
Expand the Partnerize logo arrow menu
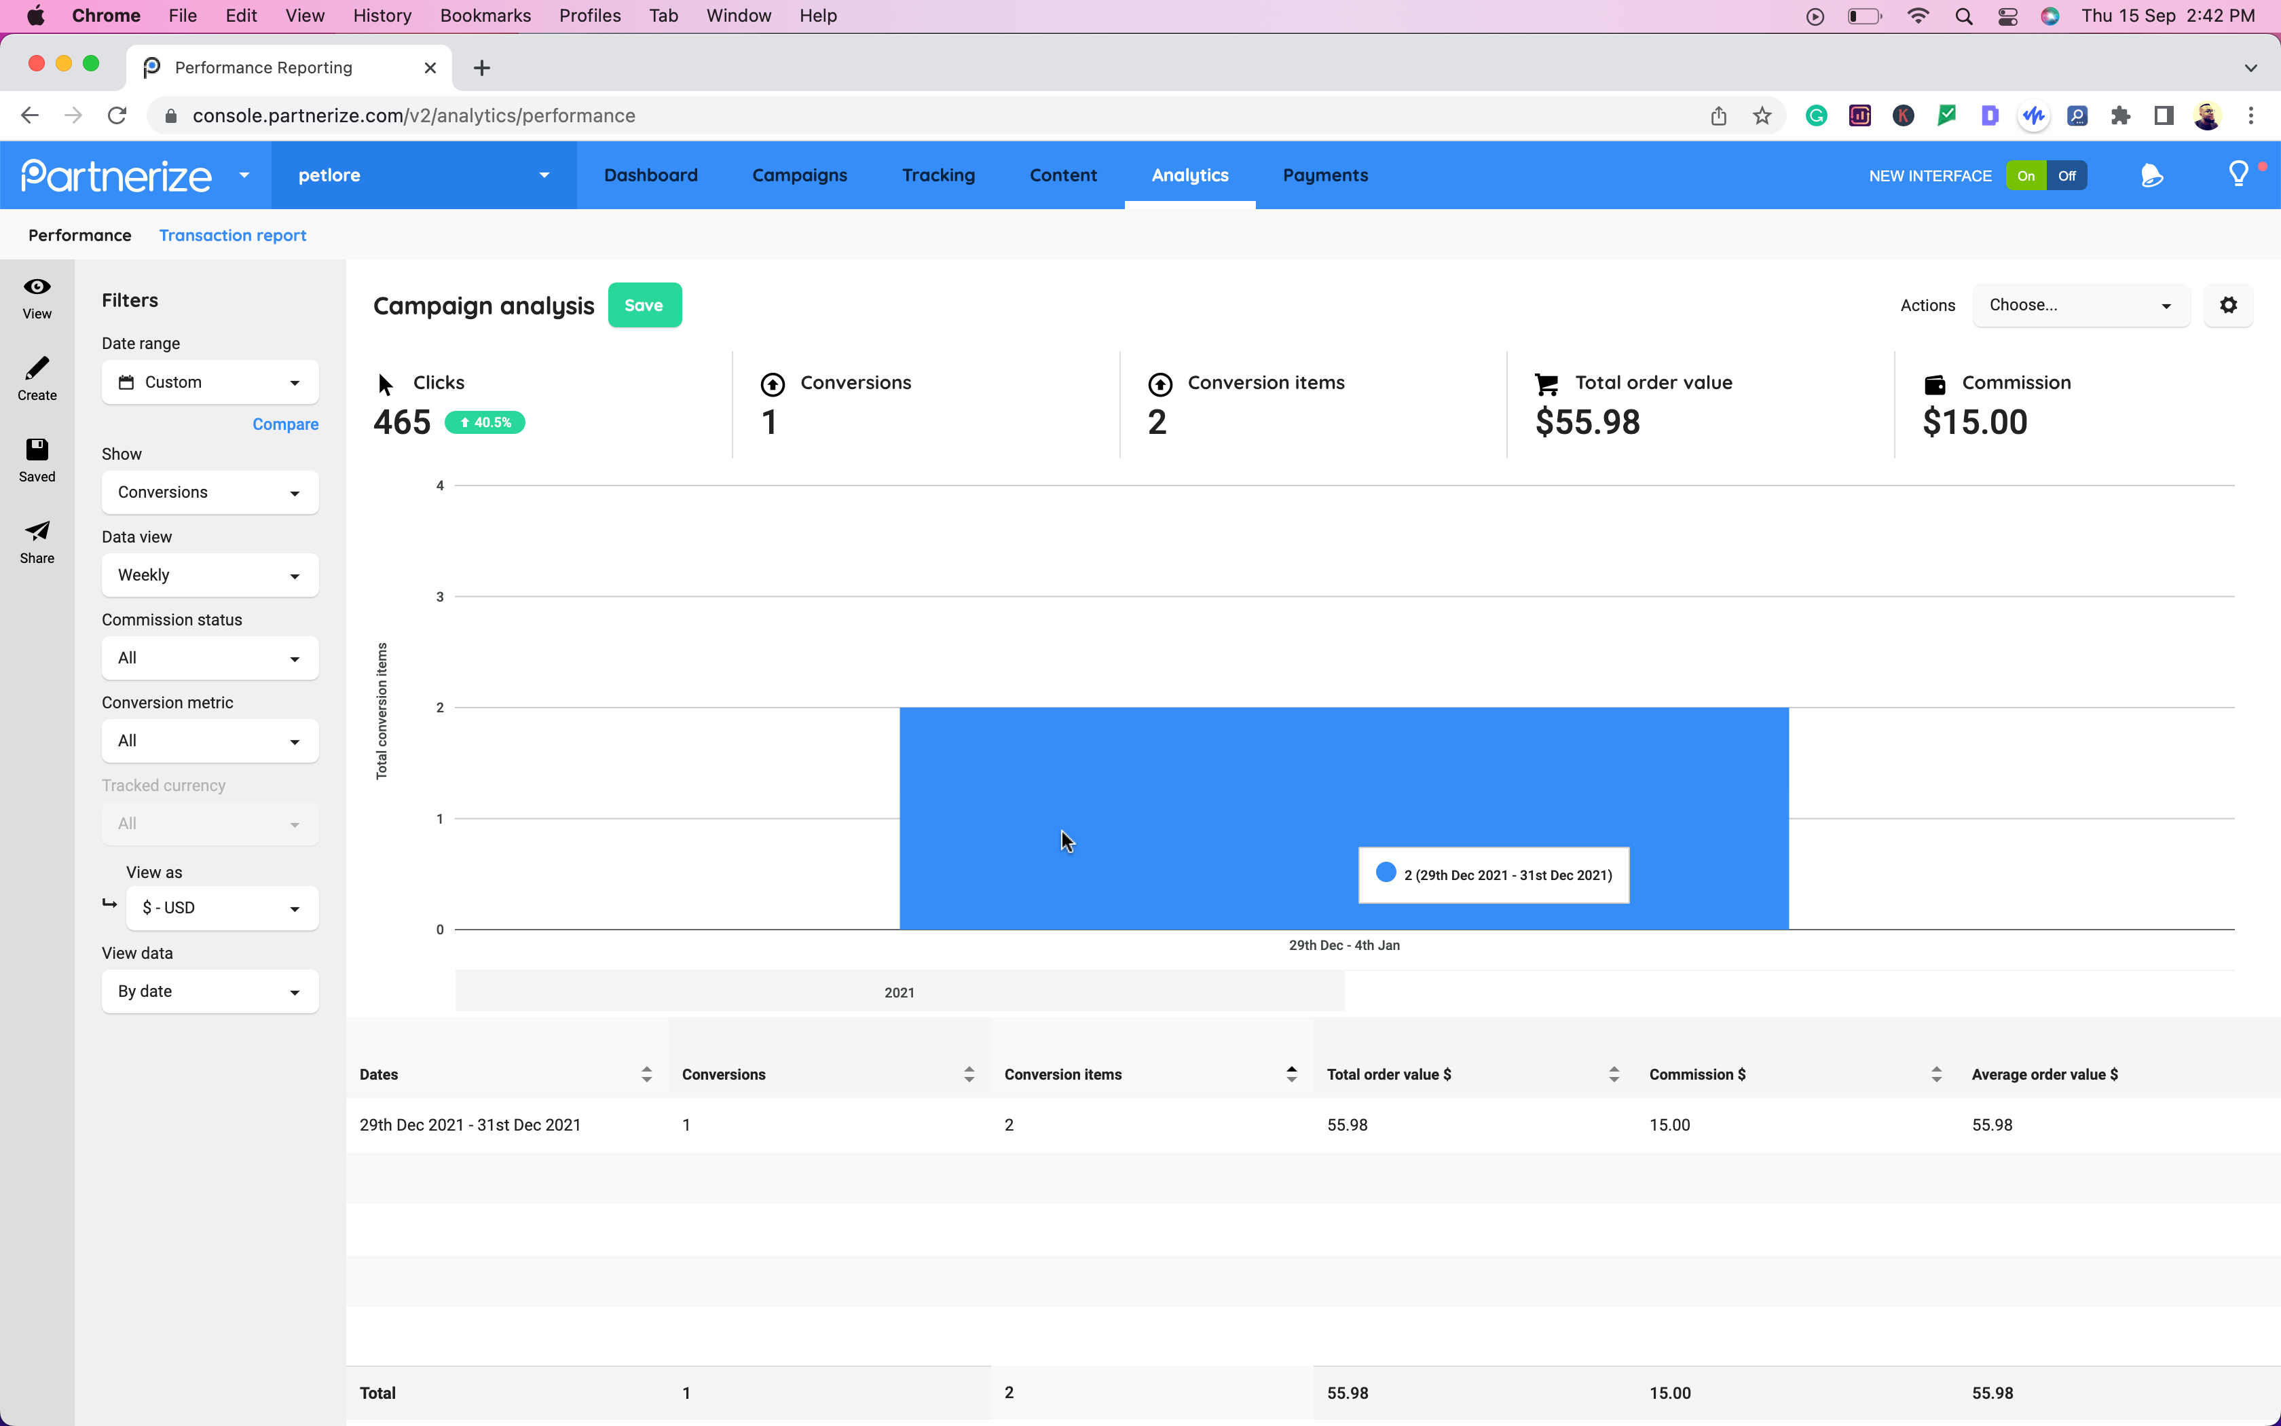[x=244, y=175]
